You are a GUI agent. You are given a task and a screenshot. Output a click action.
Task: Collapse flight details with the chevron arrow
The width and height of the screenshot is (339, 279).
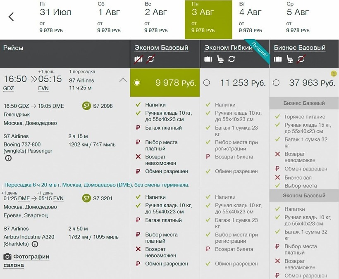tap(123, 80)
